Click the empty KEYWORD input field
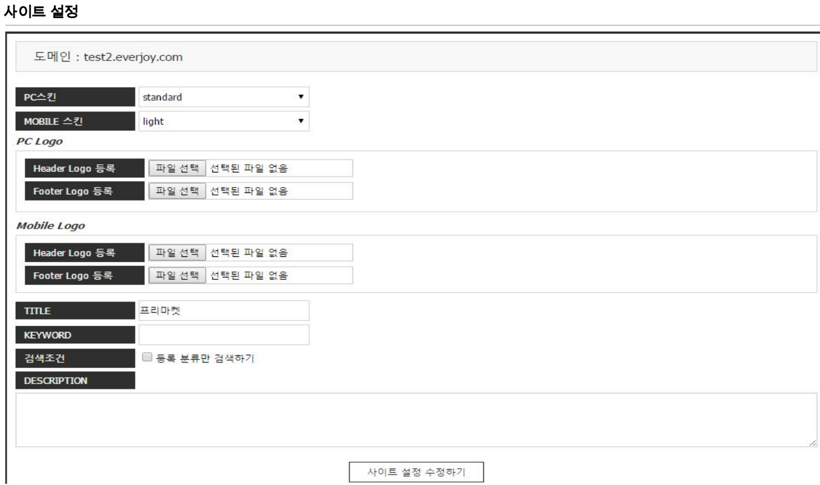The height and width of the screenshot is (485, 820). [223, 335]
